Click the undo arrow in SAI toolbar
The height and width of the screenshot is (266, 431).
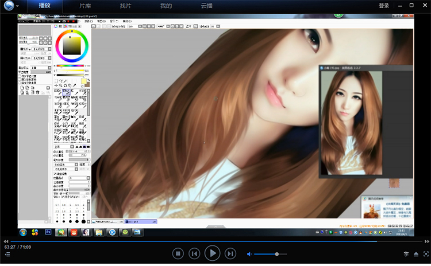pos(94,26)
